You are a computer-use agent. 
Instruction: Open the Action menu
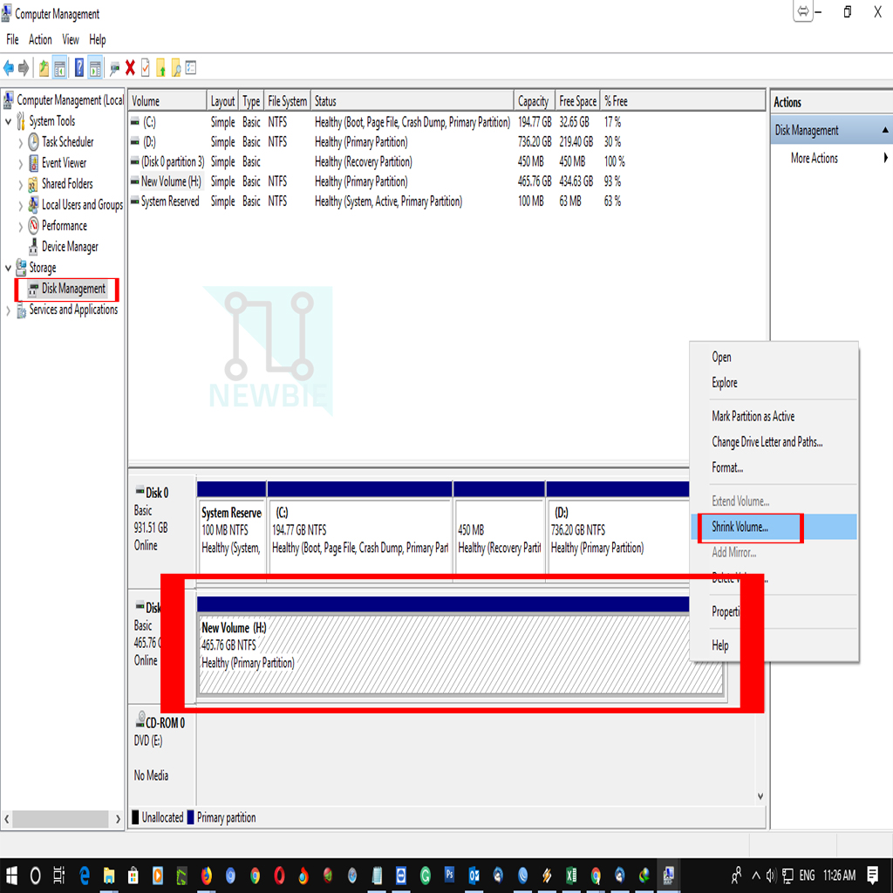point(40,39)
